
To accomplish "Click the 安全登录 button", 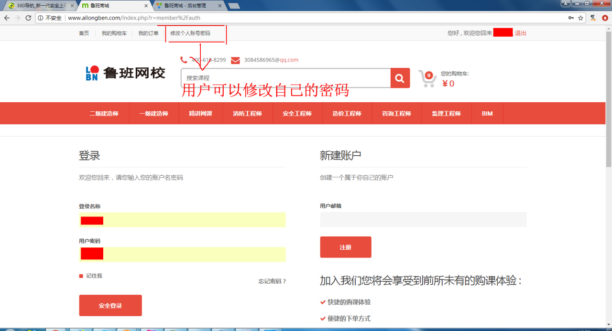I will (110, 306).
